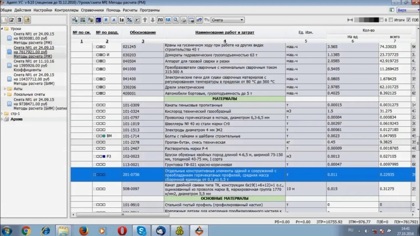Screen dimensions: 420x236
Task: Open the 'Расчеты' menu
Action: 130,10
